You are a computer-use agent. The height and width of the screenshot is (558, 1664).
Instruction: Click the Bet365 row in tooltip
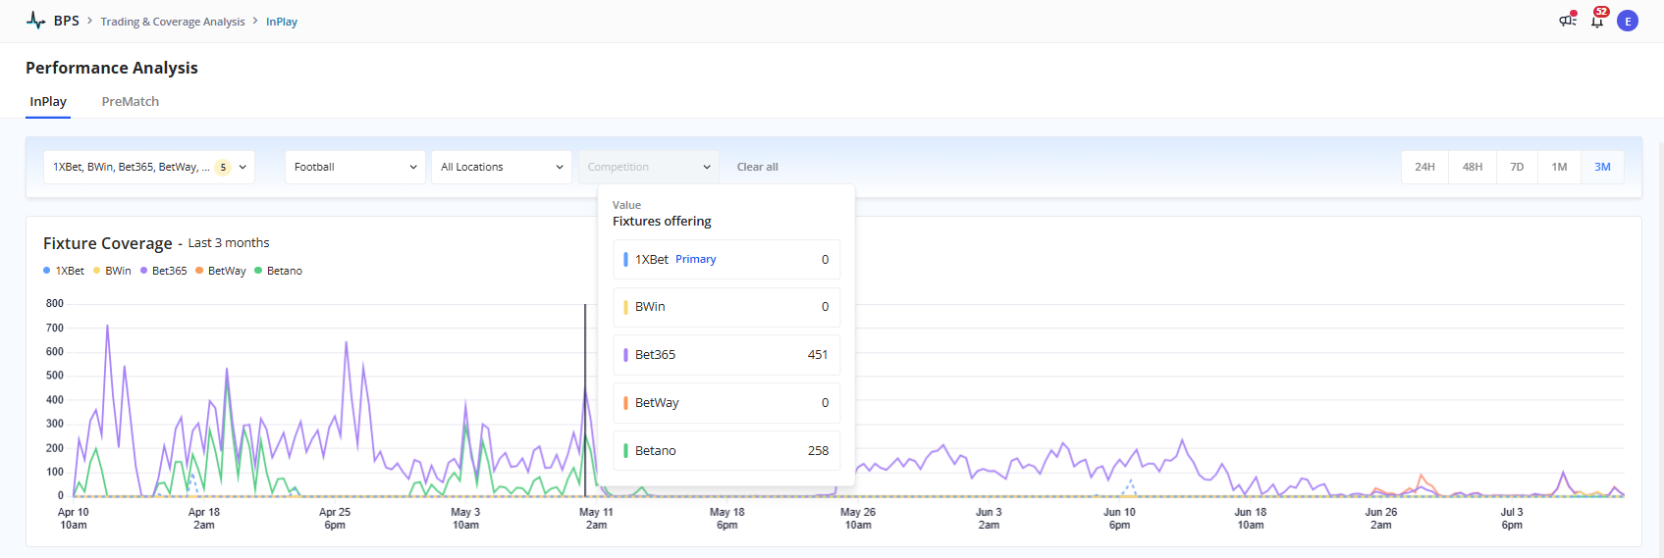coord(726,355)
